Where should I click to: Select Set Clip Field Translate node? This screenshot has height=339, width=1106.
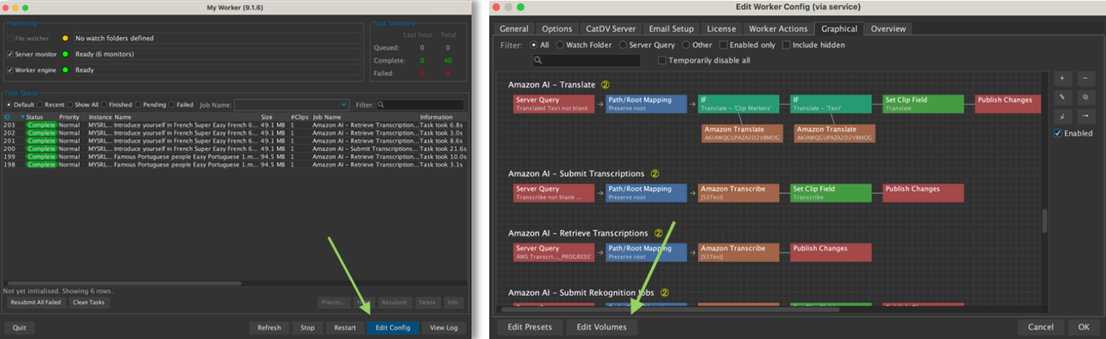(923, 104)
